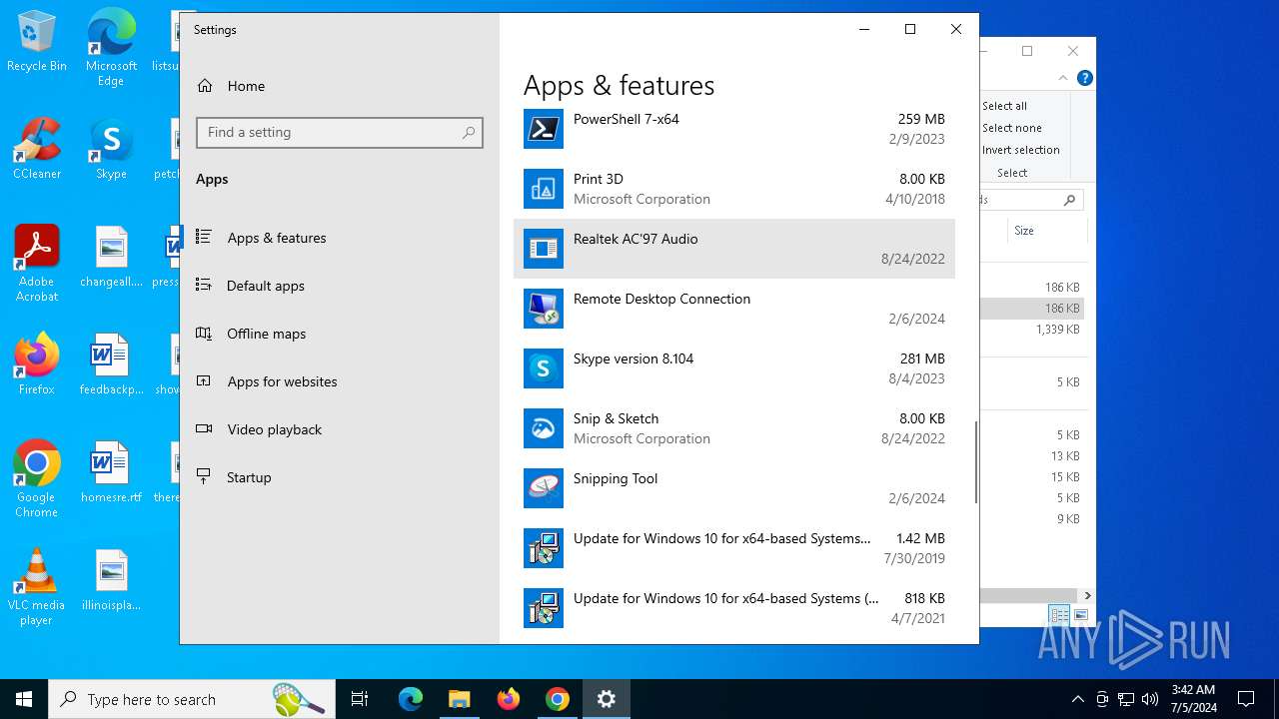
Task: Go to Settings Home
Action: (x=340, y=86)
